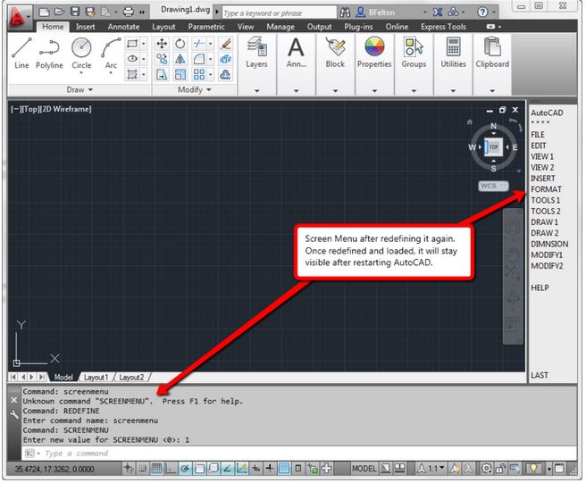Select the Line drawing tool
586x483 pixels.
click(x=21, y=54)
